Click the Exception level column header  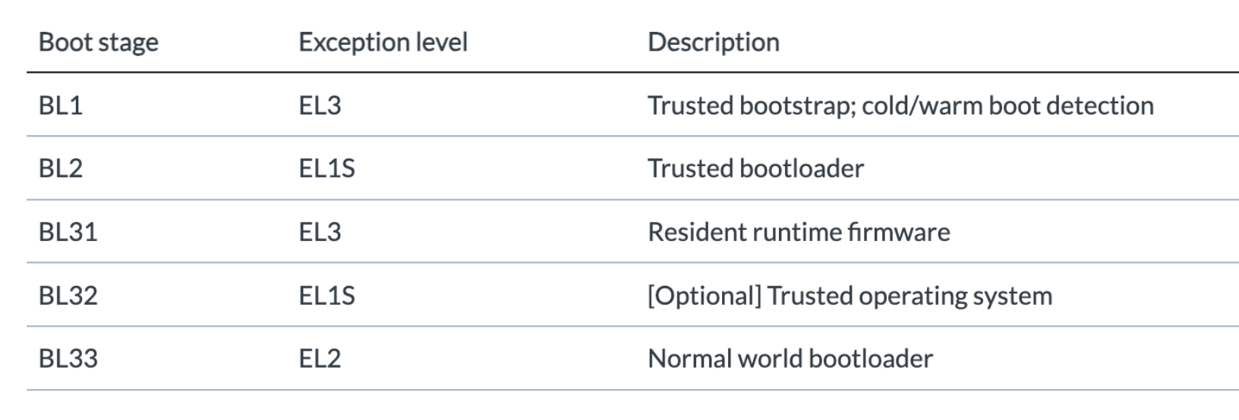pos(383,42)
